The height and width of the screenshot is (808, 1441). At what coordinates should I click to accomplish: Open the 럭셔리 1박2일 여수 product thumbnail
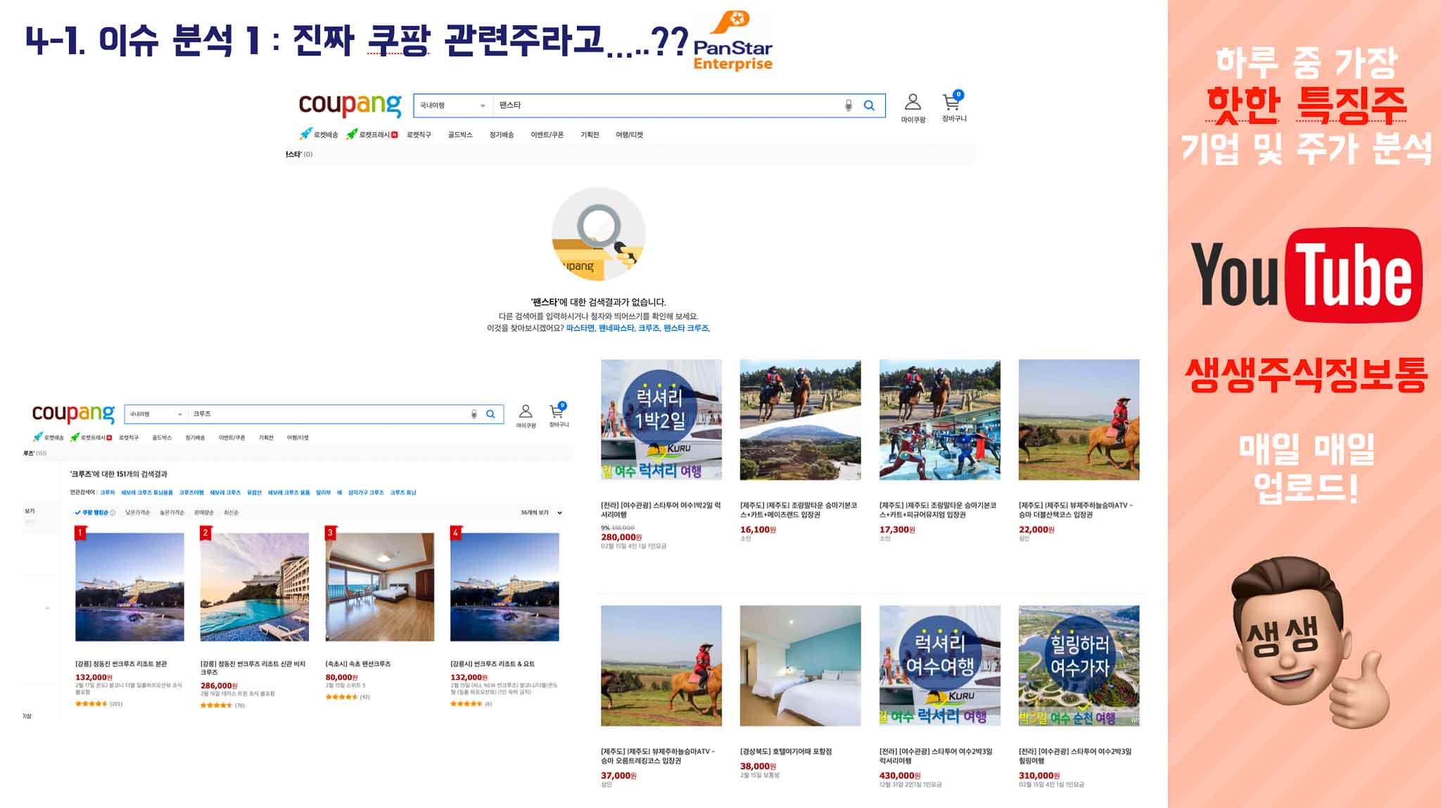661,420
